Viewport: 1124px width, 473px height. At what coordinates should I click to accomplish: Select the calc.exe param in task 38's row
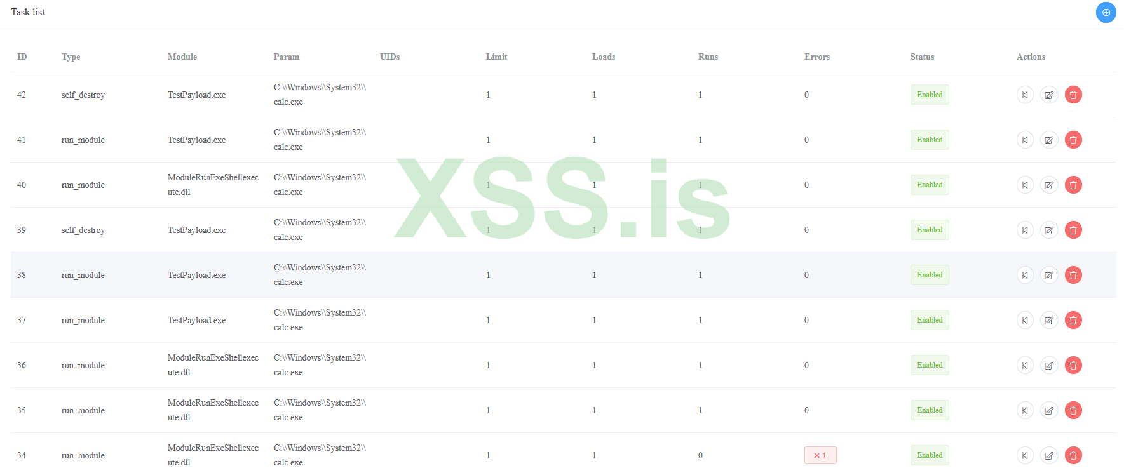[x=320, y=275]
